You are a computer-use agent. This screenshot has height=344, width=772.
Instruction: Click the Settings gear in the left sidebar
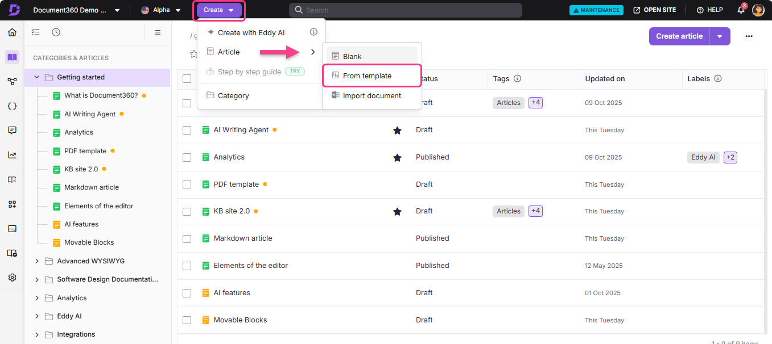tap(12, 277)
